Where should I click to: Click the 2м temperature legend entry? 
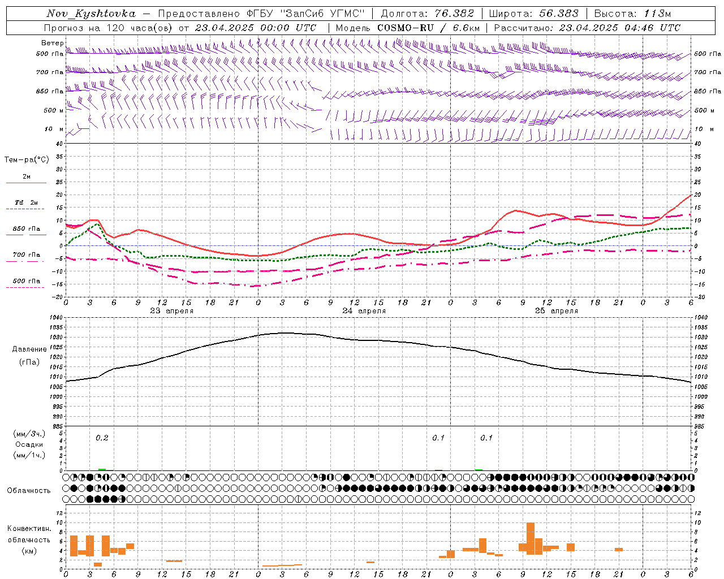pyautogui.click(x=27, y=177)
